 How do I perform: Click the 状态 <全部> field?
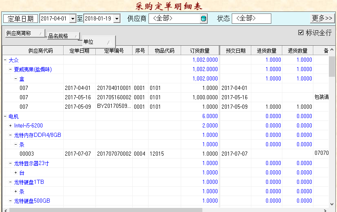tap(251, 18)
